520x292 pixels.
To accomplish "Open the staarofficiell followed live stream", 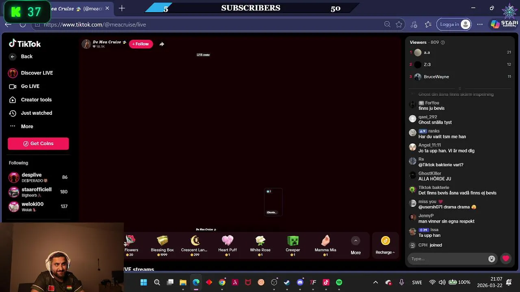I will [38, 192].
